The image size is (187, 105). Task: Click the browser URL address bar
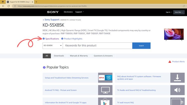(x=99, y=6)
